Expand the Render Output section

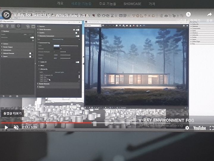click(18, 47)
